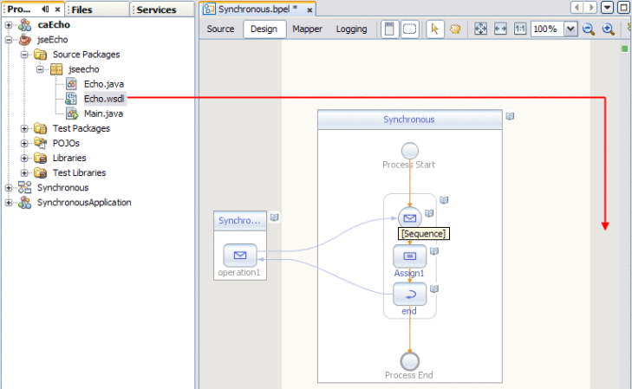Expand the Libraries folder
Image resolution: width=632 pixels, height=389 pixels.
[x=24, y=159]
